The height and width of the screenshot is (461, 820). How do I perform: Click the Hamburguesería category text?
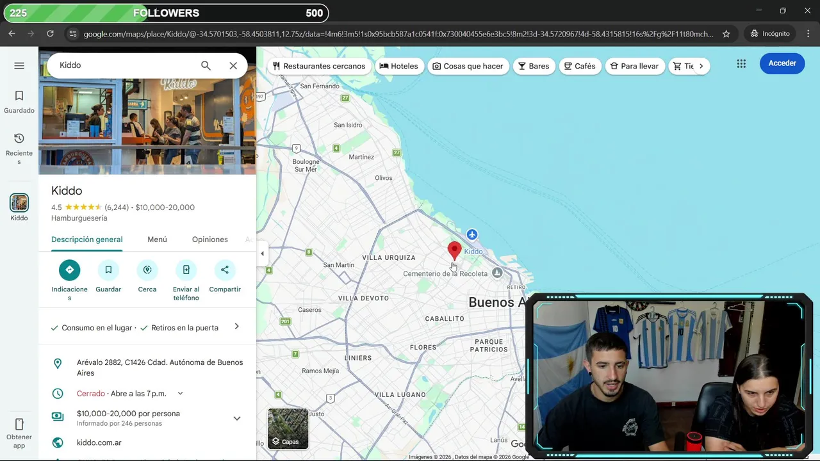pos(79,218)
